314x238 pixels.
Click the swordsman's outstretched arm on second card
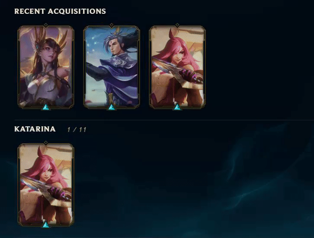96,70
